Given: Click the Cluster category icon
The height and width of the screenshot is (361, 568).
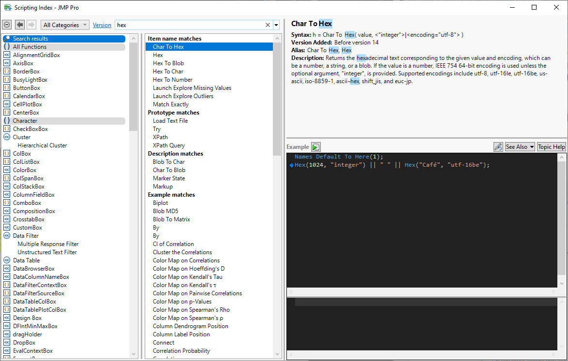Looking at the screenshot, I should click(x=7, y=137).
